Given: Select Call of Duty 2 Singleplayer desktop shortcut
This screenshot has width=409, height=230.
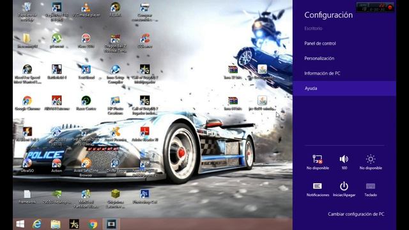Looking at the screenshot, I should pos(145,105).
